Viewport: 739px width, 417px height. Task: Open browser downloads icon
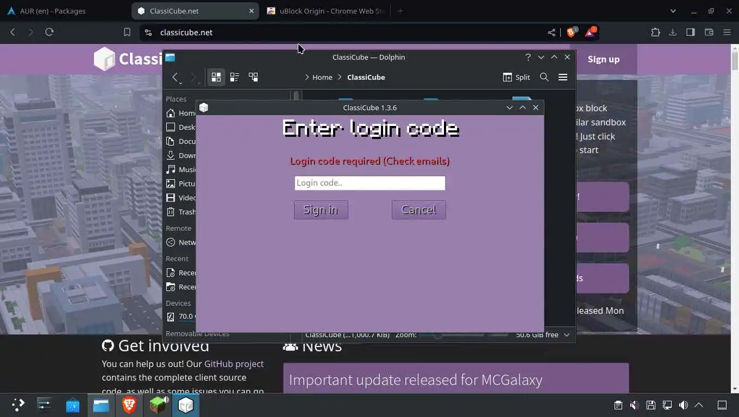click(x=673, y=33)
